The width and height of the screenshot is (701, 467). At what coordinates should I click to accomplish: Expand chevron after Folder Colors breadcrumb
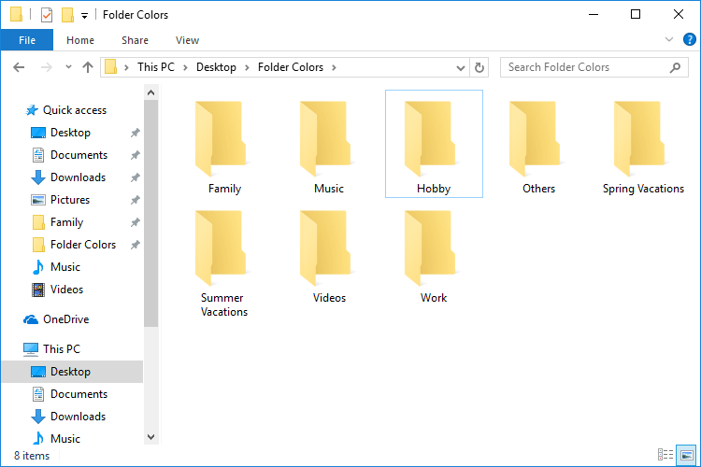point(334,67)
